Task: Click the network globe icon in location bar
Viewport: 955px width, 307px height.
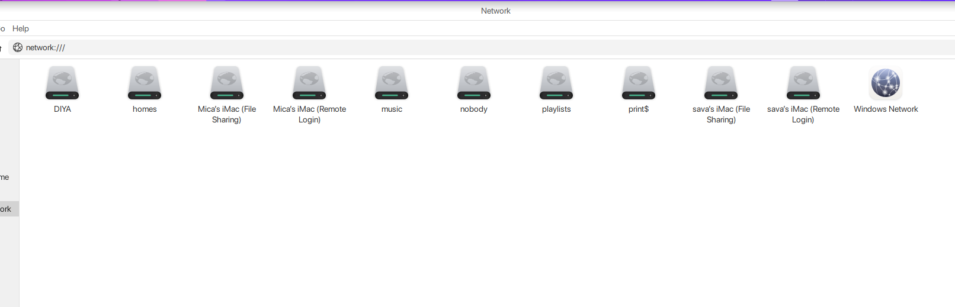Action: pyautogui.click(x=18, y=47)
